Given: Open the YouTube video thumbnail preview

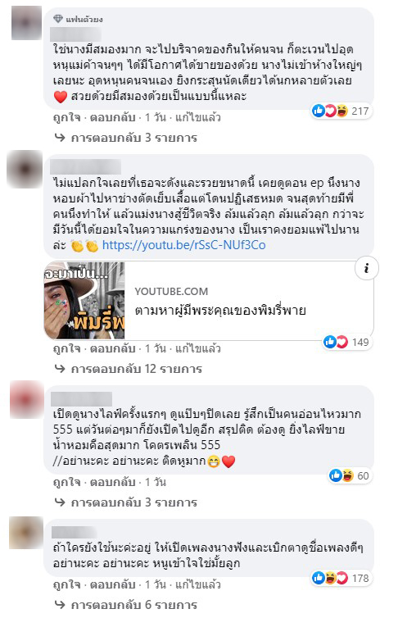Looking at the screenshot, I should [84, 300].
